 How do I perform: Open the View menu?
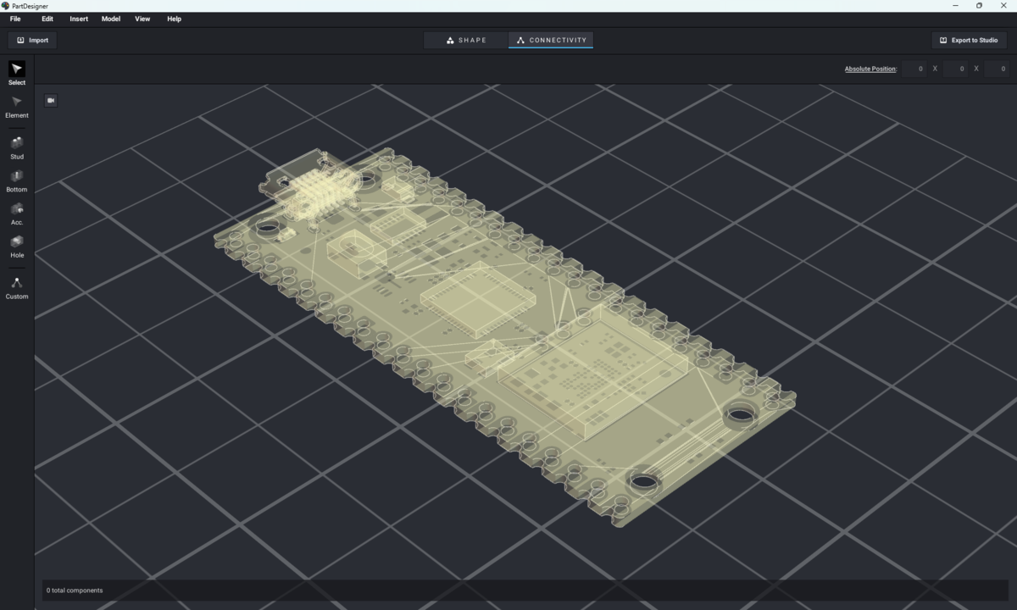(142, 19)
